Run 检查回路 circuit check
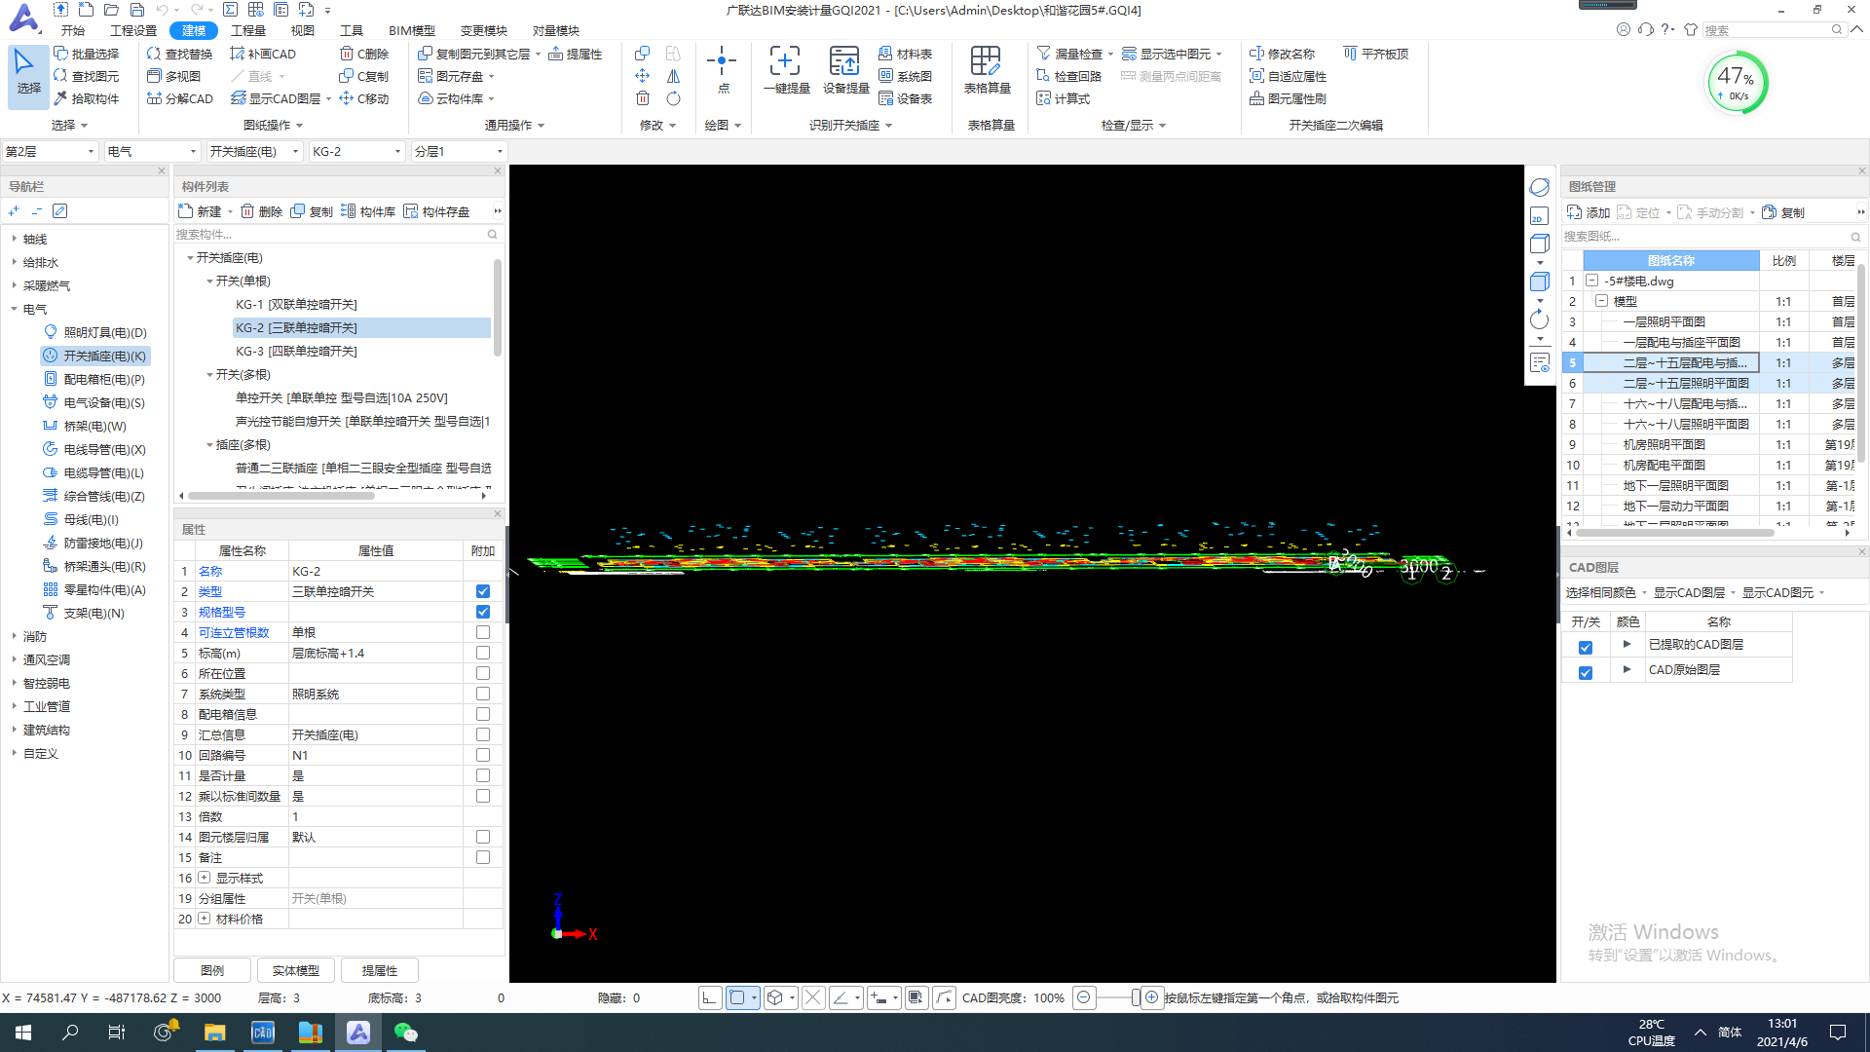1870x1052 pixels. point(1069,76)
